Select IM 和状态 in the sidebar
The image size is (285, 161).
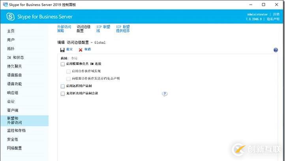pyautogui.click(x=15, y=58)
